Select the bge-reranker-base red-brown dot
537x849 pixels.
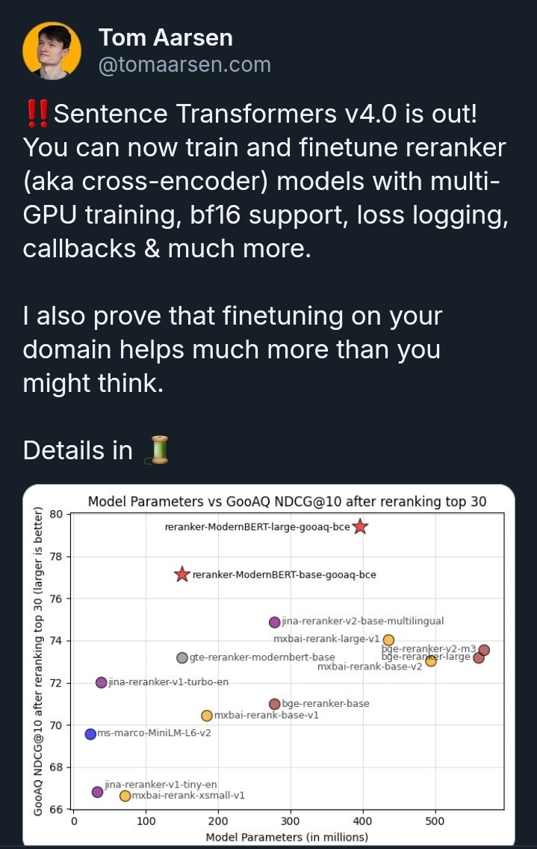pos(275,704)
